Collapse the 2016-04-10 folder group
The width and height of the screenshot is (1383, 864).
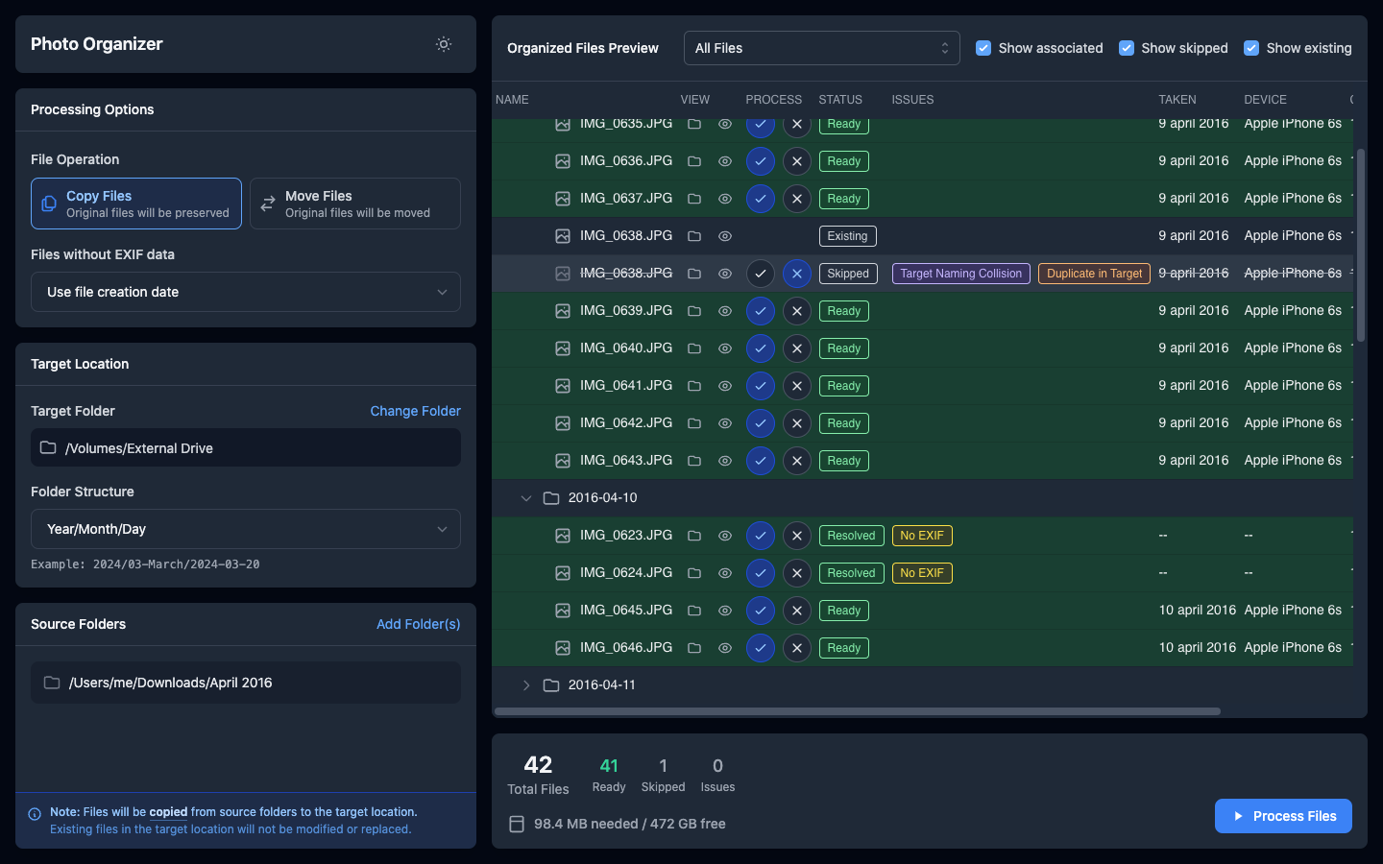(525, 498)
